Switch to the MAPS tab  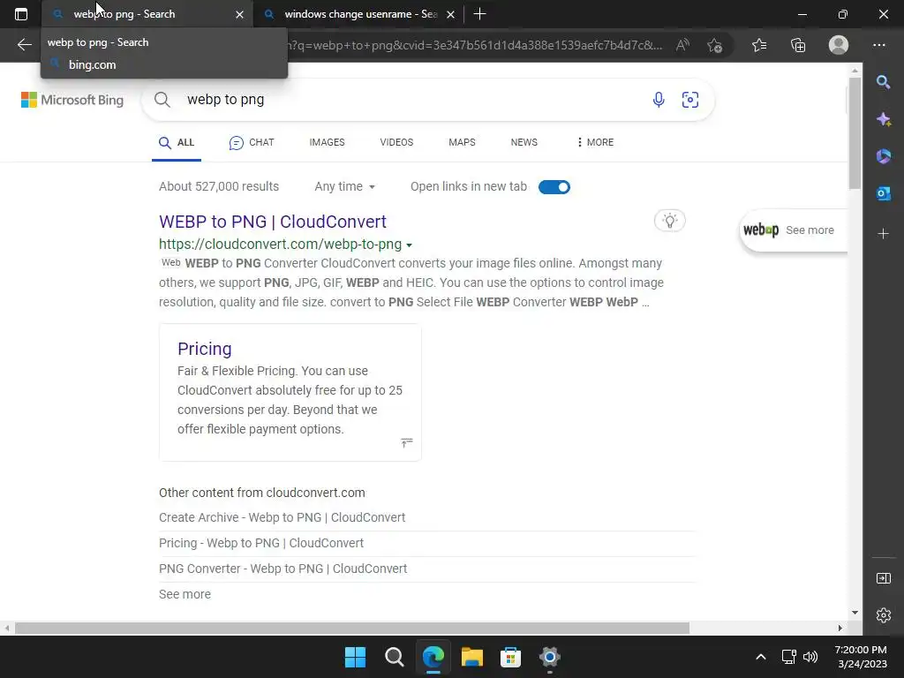462,142
